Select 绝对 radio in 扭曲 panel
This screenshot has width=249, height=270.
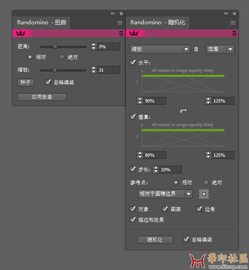[62, 57]
